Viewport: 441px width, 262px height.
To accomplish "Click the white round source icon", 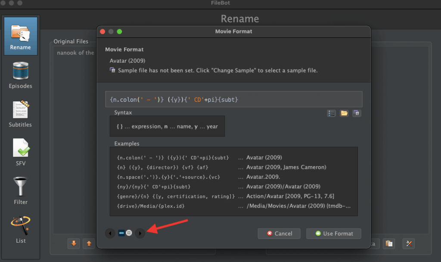I will [129, 233].
